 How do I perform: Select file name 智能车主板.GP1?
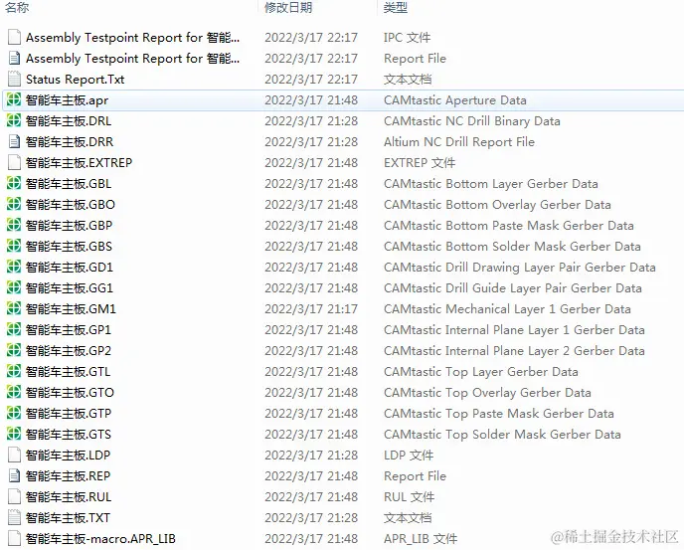pyautogui.click(x=69, y=329)
